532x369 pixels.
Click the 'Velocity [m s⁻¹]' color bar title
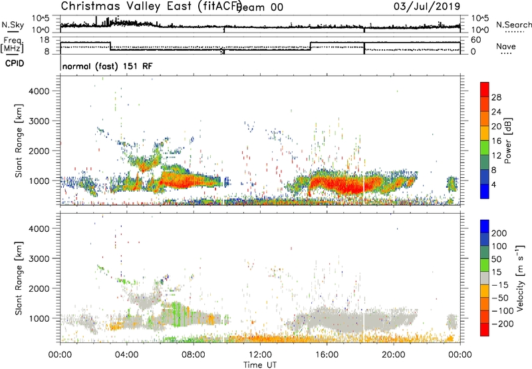tap(520, 278)
